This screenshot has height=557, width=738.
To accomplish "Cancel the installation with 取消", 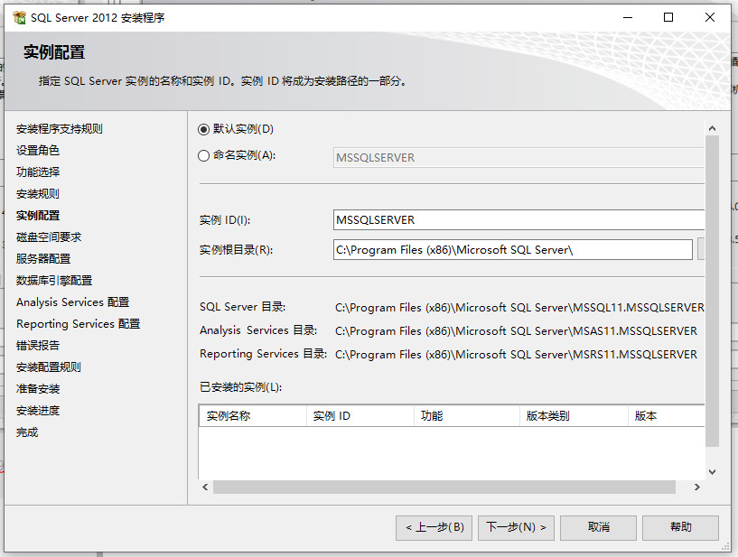I will [x=598, y=528].
